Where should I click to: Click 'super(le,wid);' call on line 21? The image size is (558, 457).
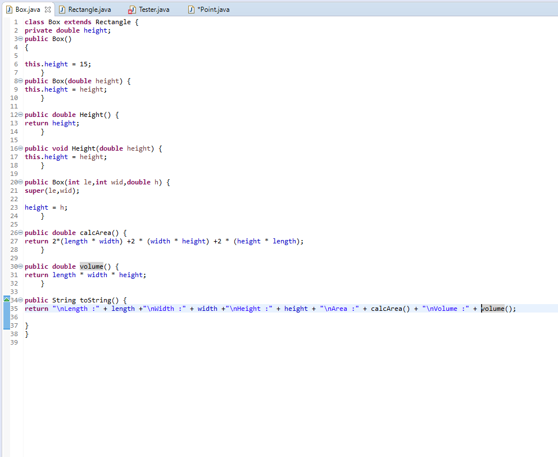[52, 191]
